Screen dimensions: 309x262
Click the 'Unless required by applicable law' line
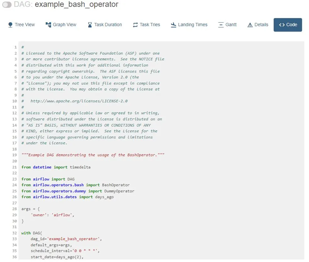pos(90,113)
